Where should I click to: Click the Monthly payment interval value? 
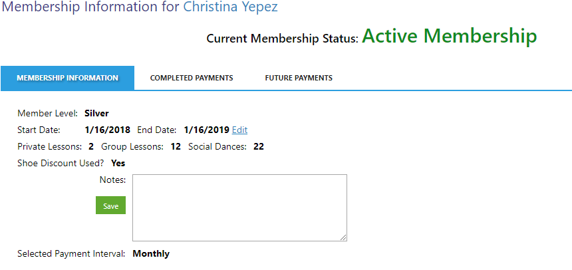(151, 253)
